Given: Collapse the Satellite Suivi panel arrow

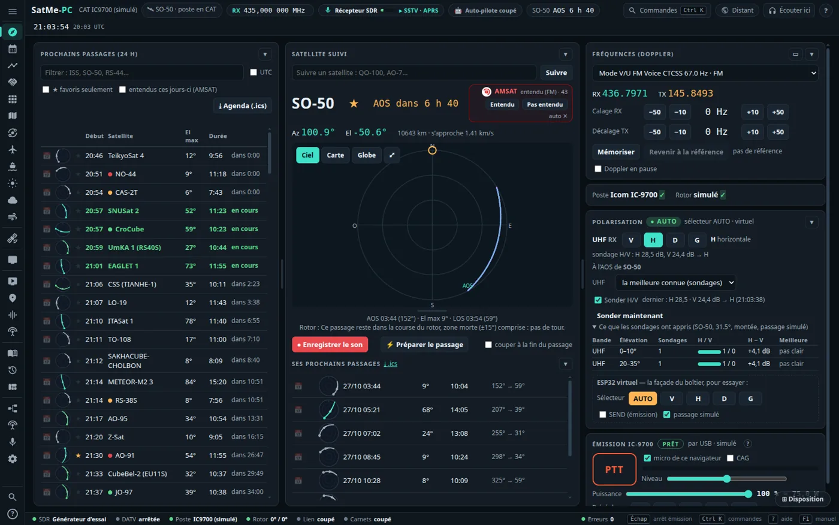Looking at the screenshot, I should click(x=565, y=54).
